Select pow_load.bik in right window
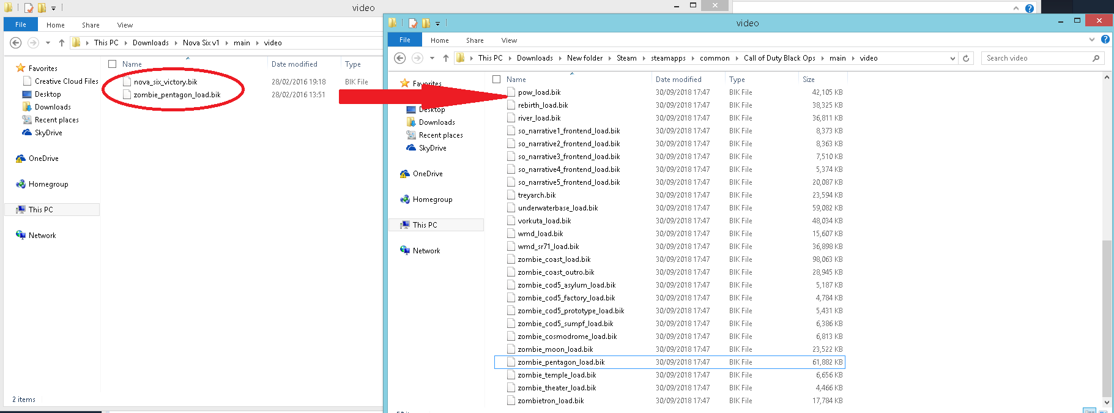The image size is (1114, 413). 539,92
